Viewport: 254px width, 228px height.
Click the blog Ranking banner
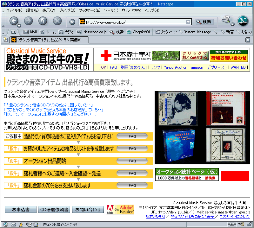click(x=166, y=56)
